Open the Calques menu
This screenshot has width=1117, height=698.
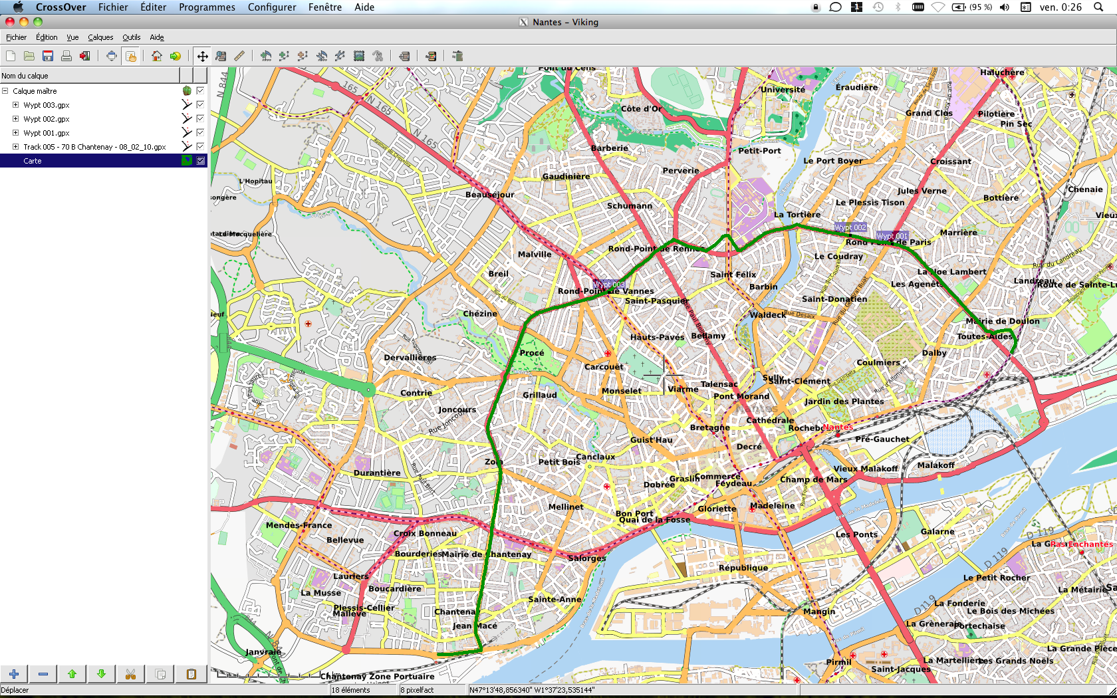click(100, 37)
